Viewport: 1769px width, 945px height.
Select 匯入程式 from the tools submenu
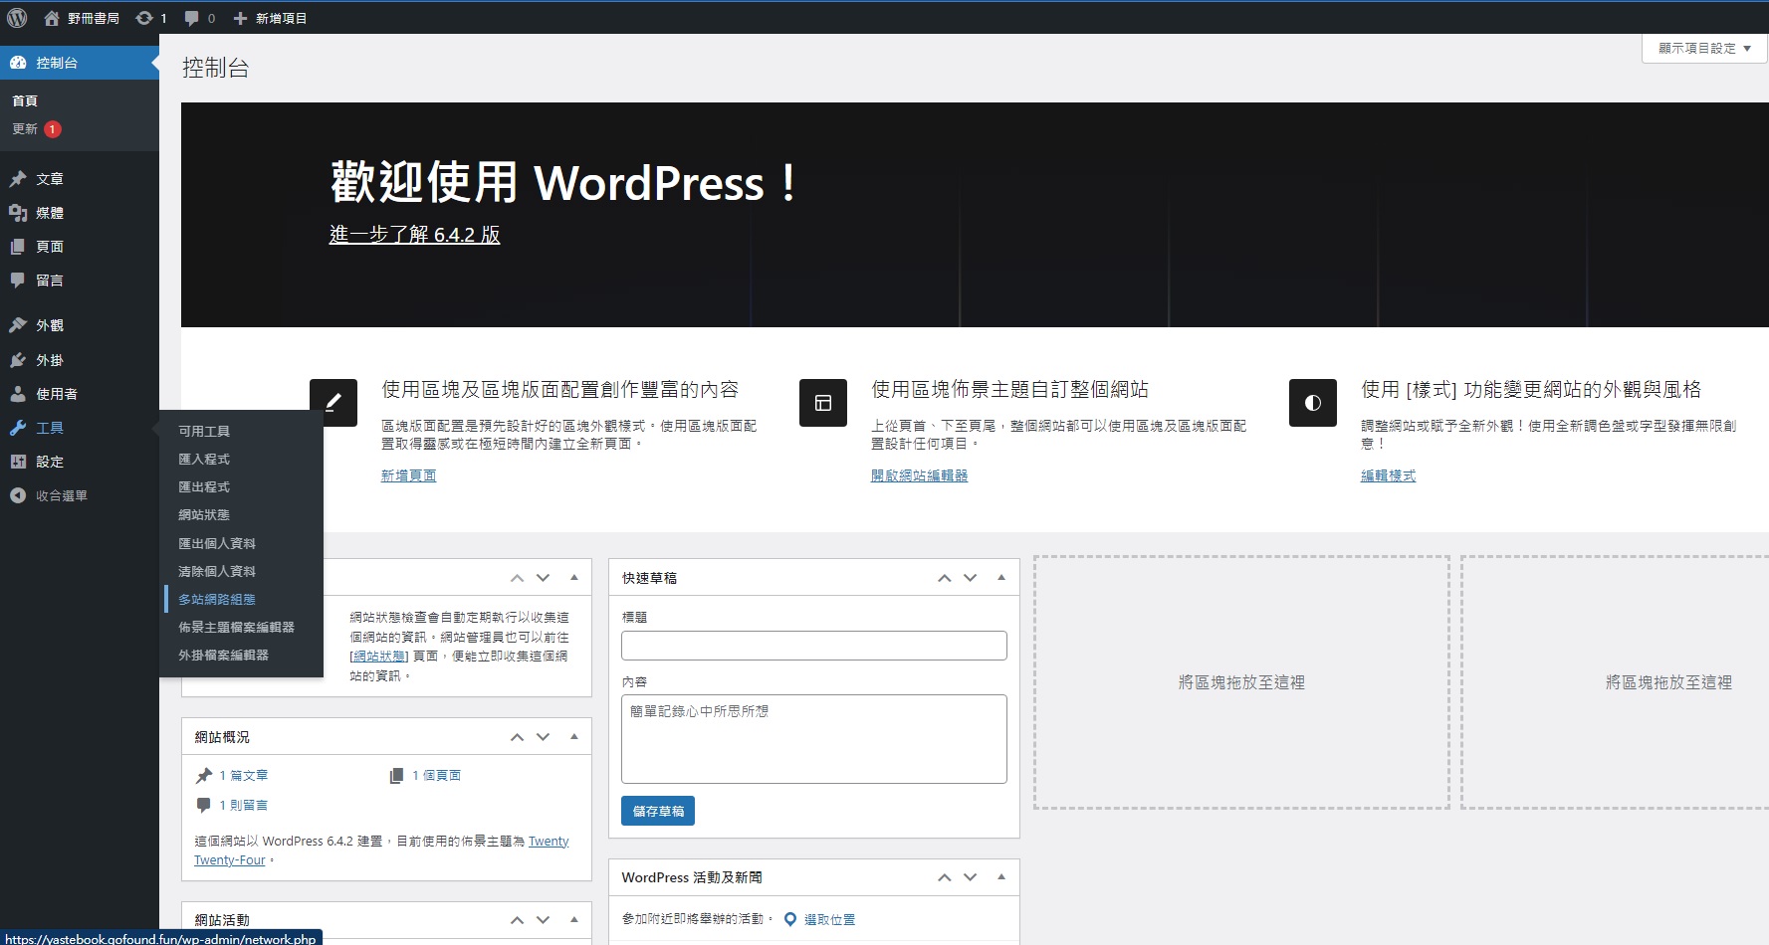pos(204,459)
